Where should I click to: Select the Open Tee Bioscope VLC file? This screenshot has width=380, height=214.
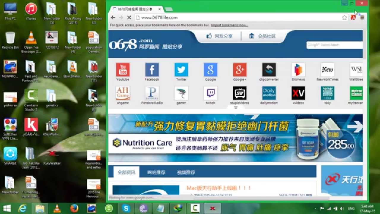[31, 42]
